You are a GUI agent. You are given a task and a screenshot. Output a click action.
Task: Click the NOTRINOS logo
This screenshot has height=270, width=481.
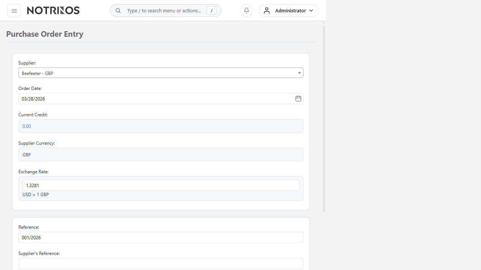point(53,10)
